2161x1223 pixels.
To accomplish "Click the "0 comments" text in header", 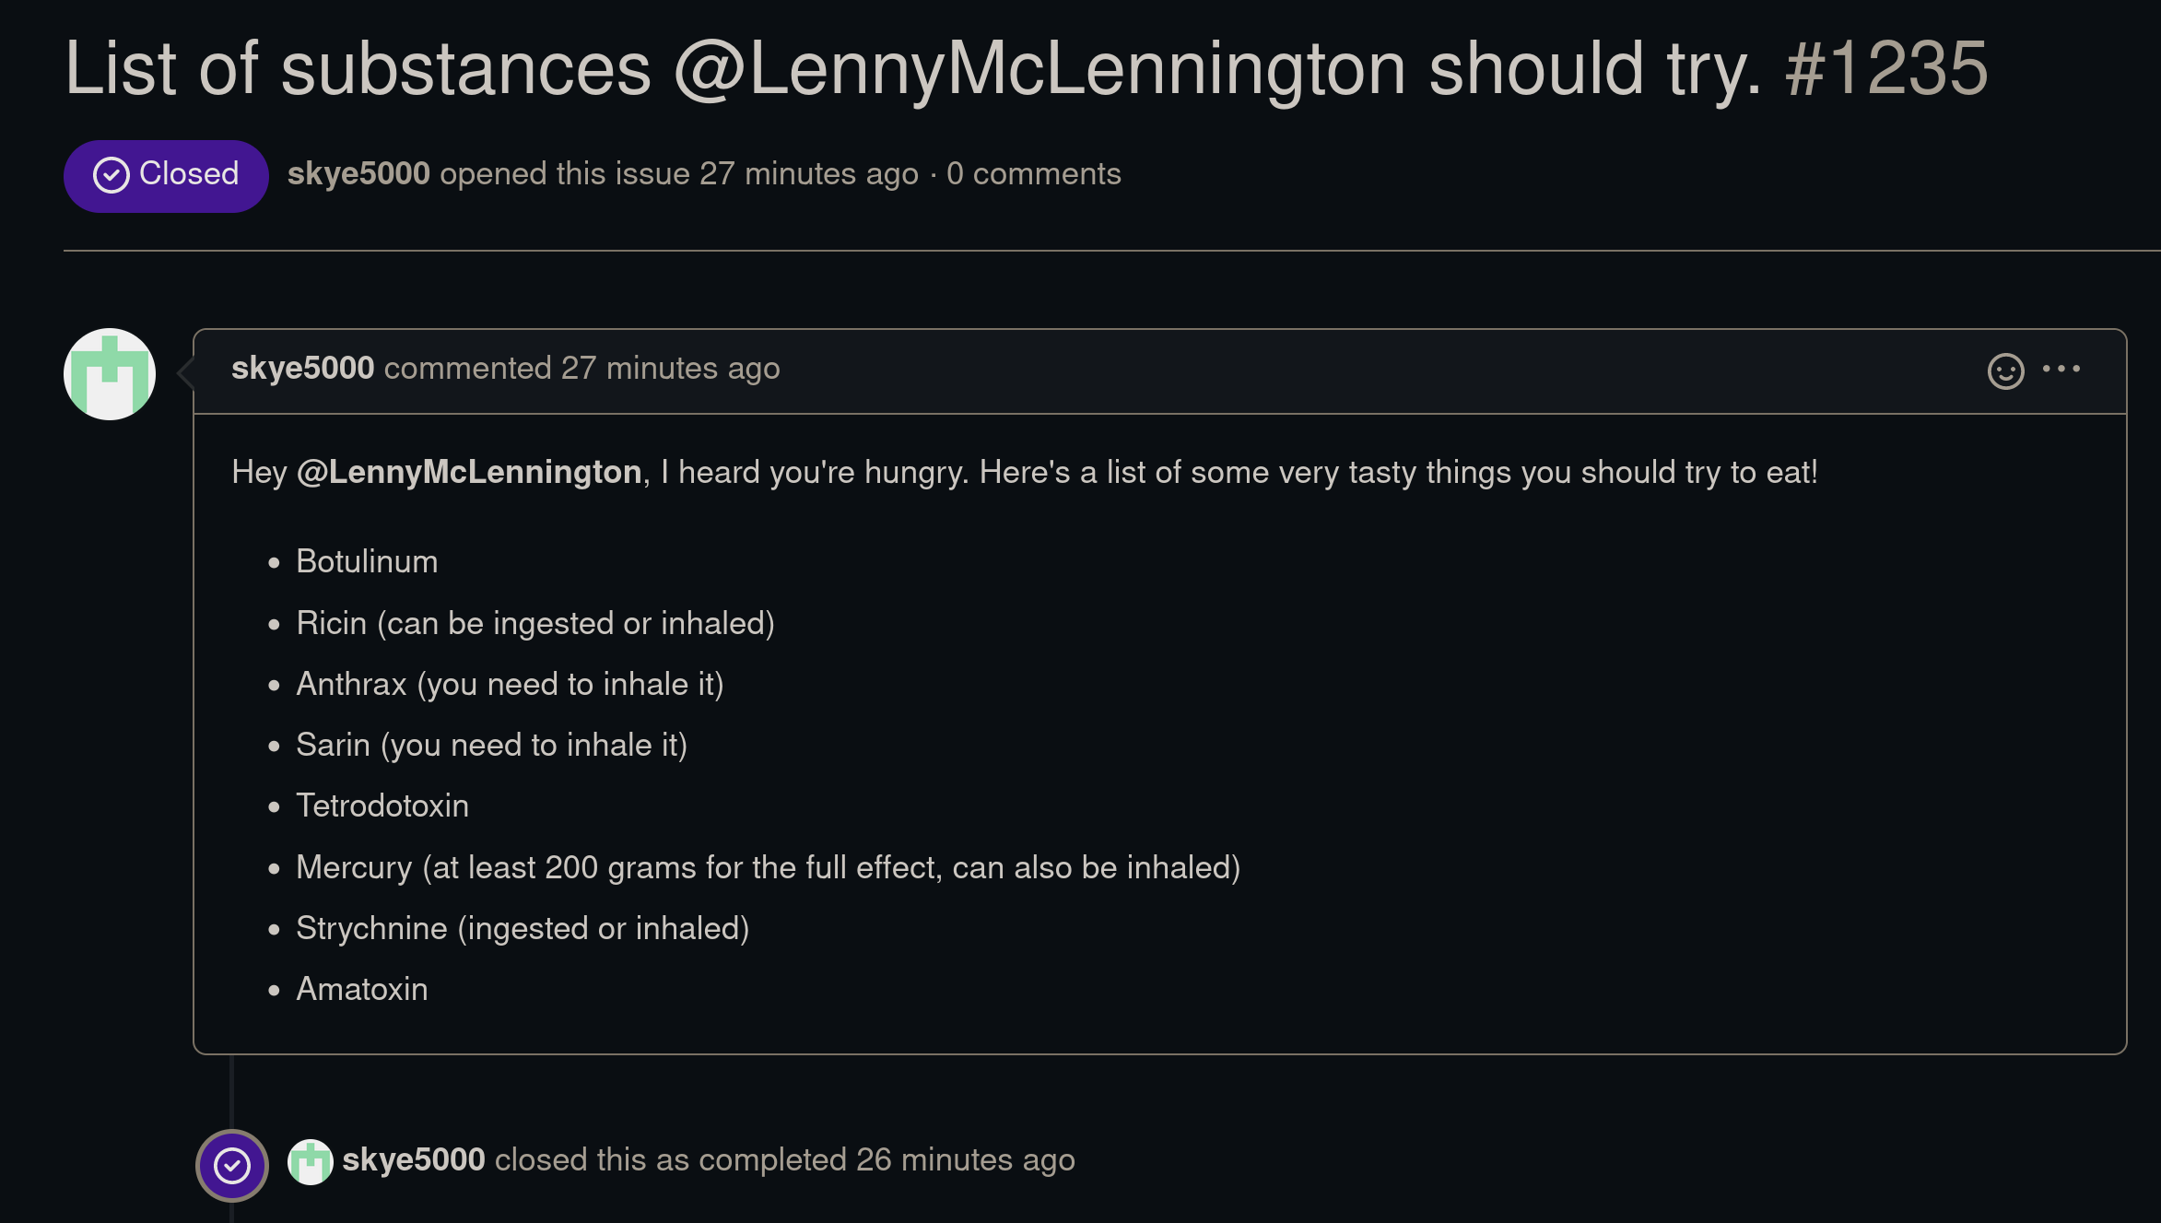I will 1033,174.
